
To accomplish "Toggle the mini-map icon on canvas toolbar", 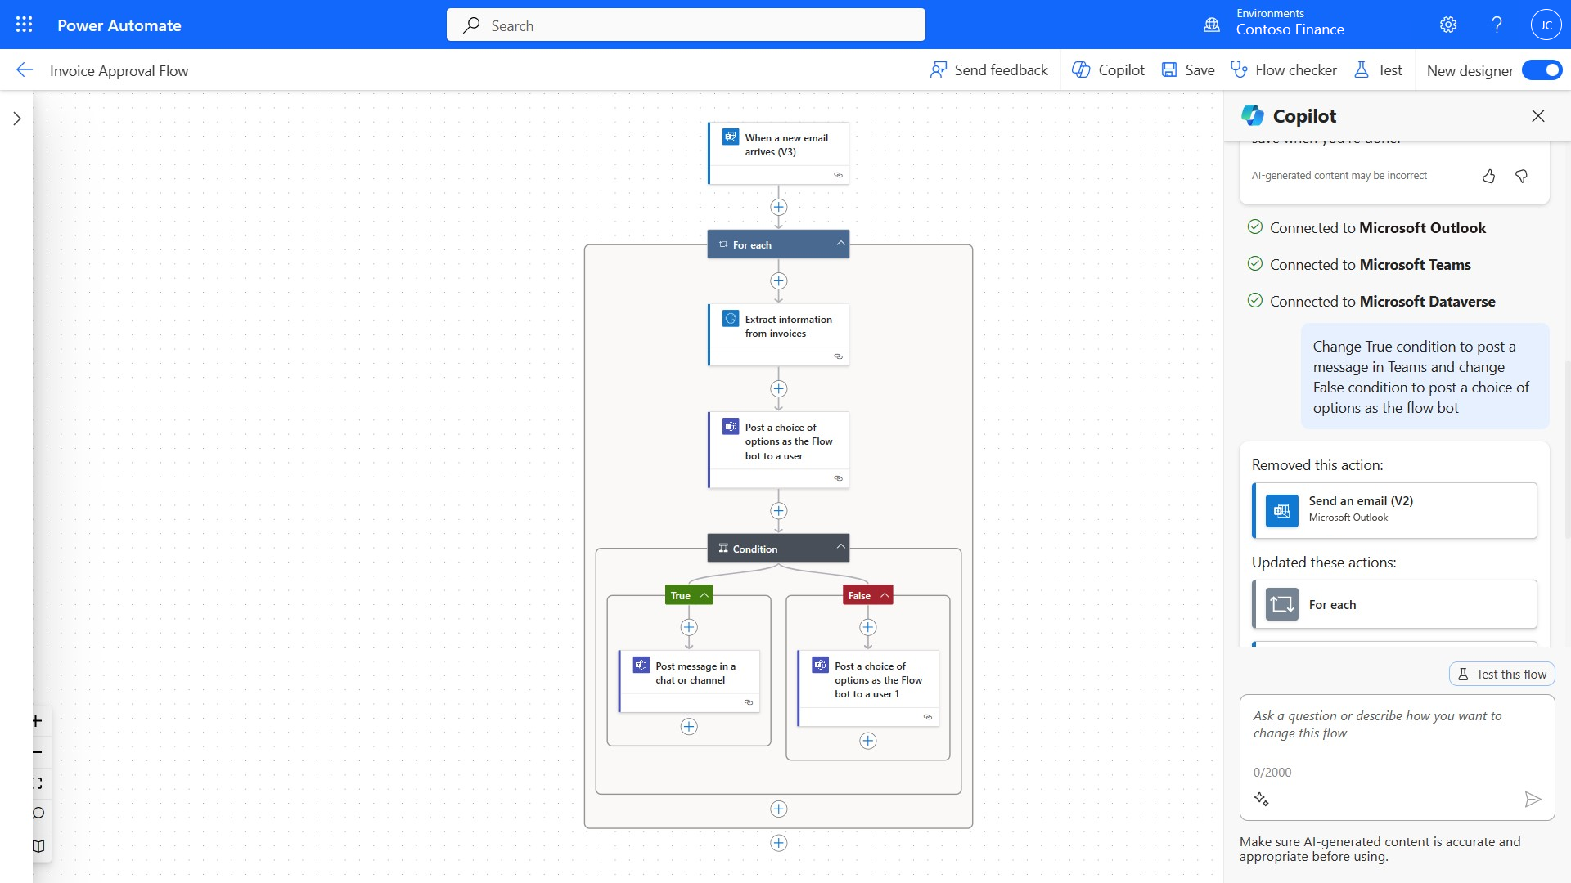I will click(x=36, y=845).
